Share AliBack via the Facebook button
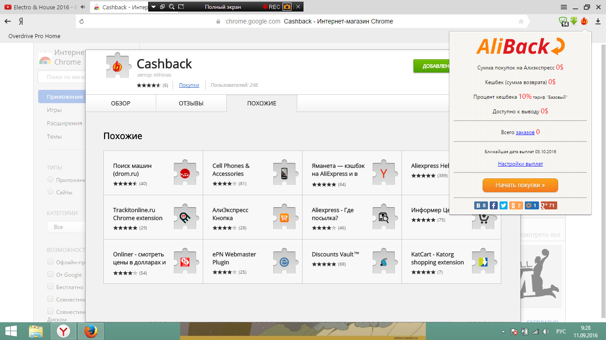 pyautogui.click(x=494, y=205)
